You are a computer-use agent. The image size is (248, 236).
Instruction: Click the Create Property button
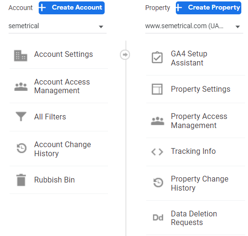coord(208,8)
